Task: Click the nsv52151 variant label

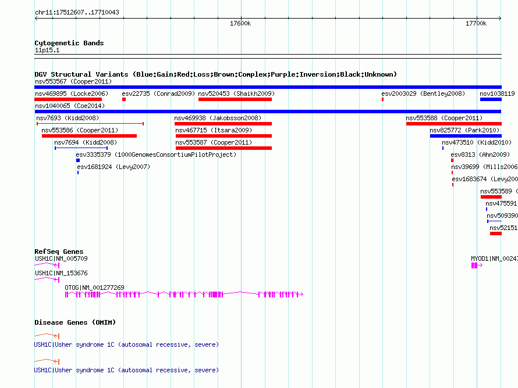Action: 503,228
